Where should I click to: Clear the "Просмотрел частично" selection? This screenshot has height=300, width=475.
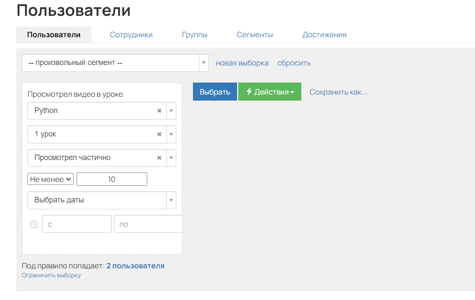(159, 157)
